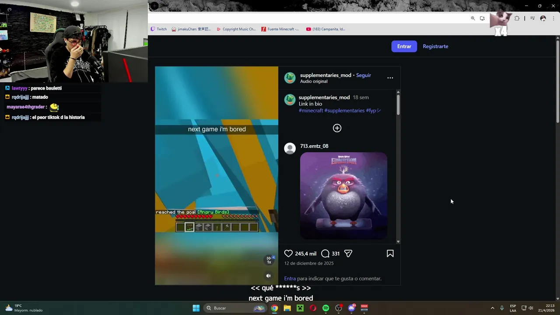560x315 pixels.
Task: Open the post options three-dot menu
Action: [x=390, y=78]
